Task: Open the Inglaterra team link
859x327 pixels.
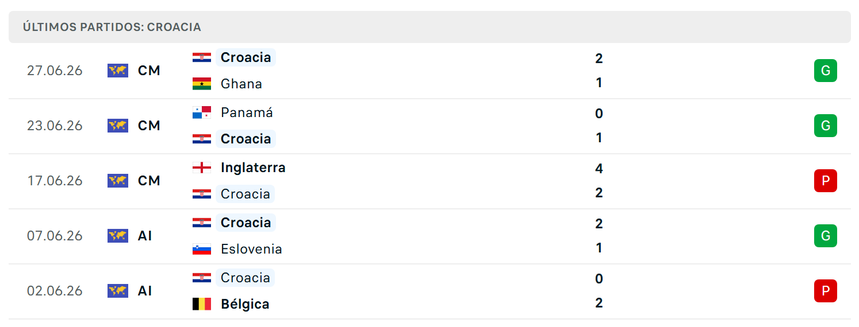Action: 253,168
